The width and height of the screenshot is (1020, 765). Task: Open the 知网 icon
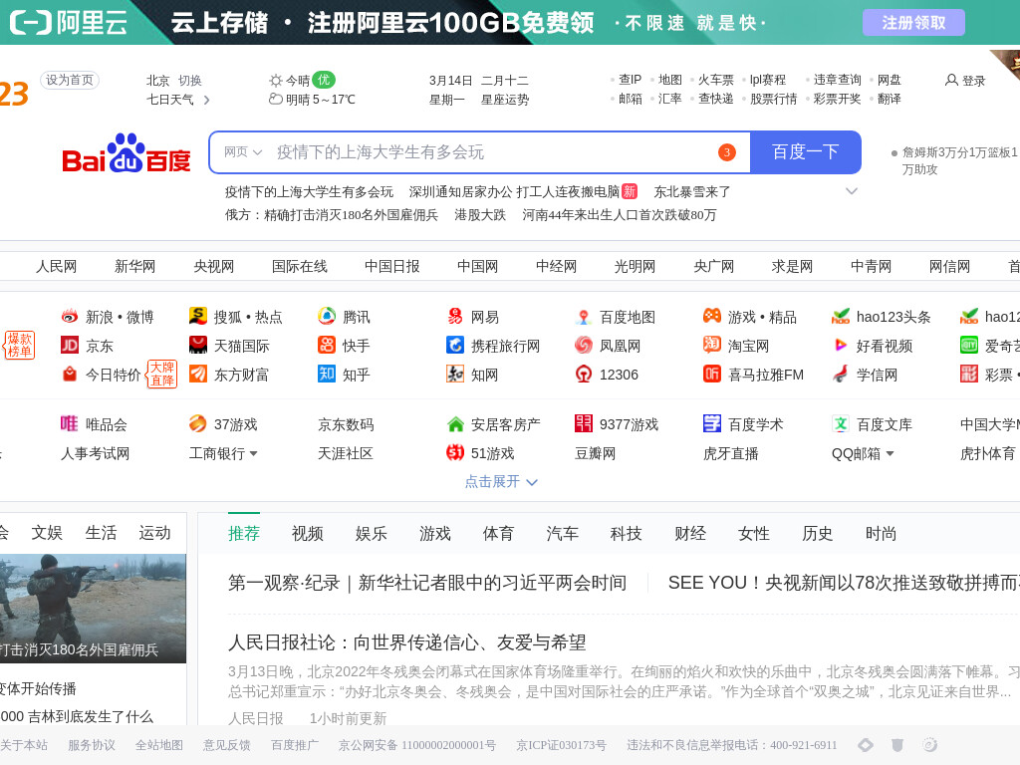[454, 375]
